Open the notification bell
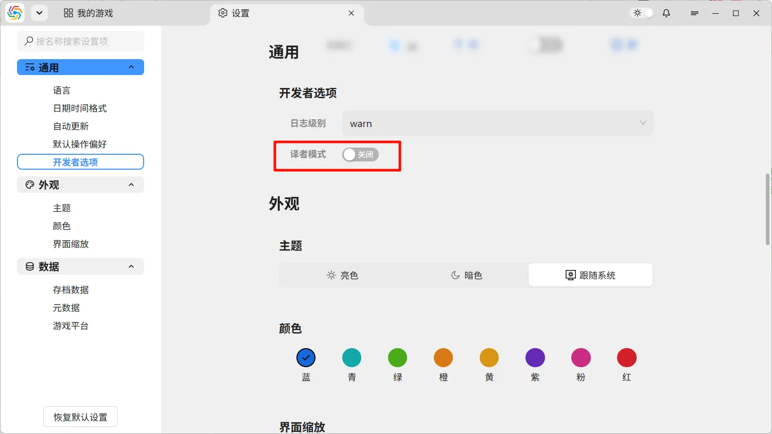Viewport: 772px width, 434px height. pos(666,13)
